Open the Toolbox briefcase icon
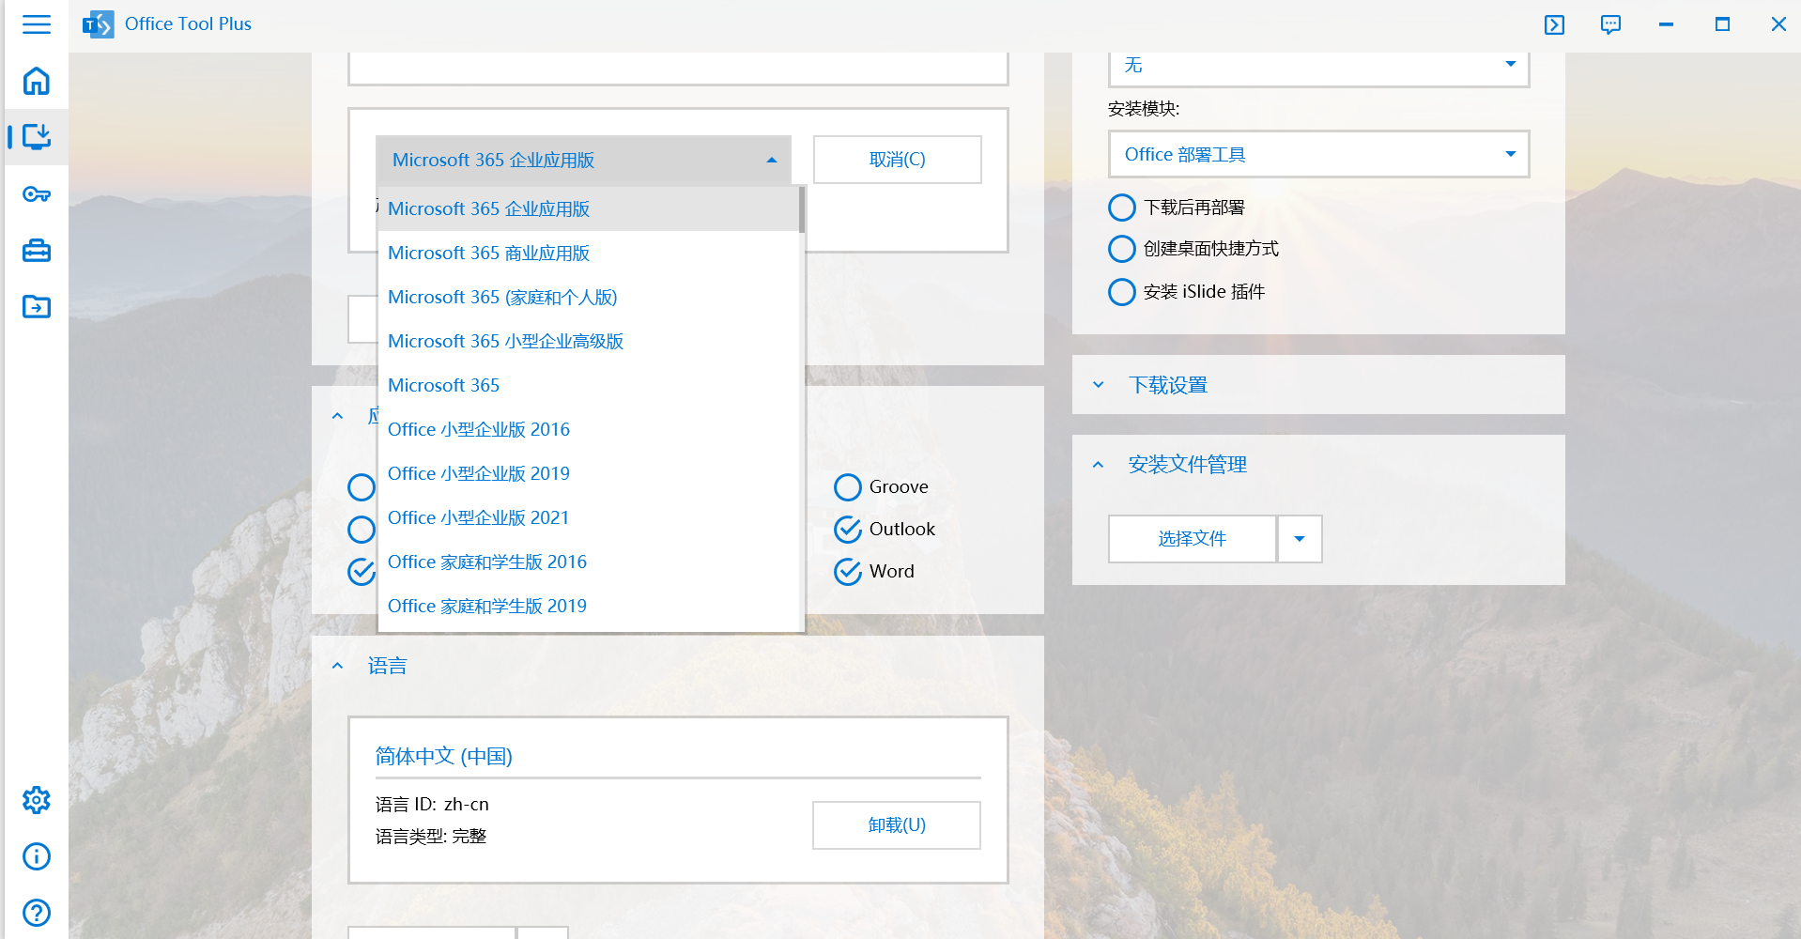Viewport: 1801px width, 939px height. 37,251
